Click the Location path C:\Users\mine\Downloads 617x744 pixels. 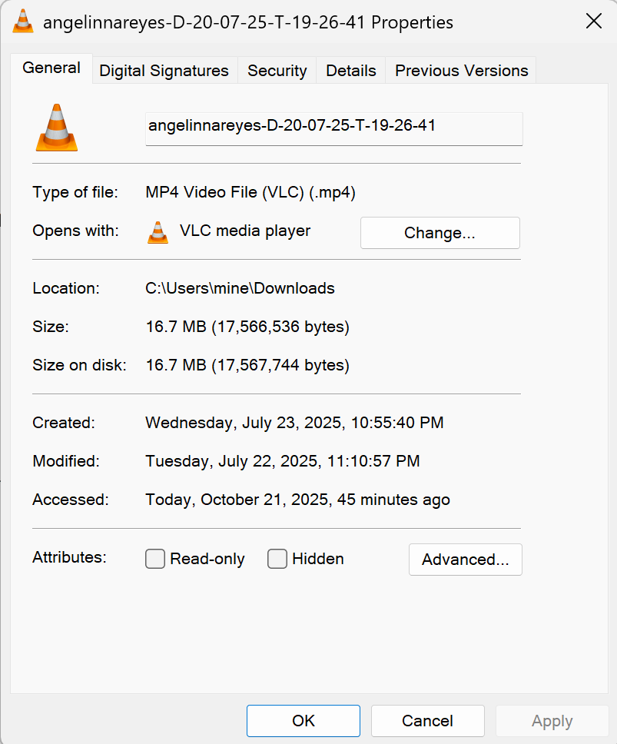pyautogui.click(x=240, y=289)
